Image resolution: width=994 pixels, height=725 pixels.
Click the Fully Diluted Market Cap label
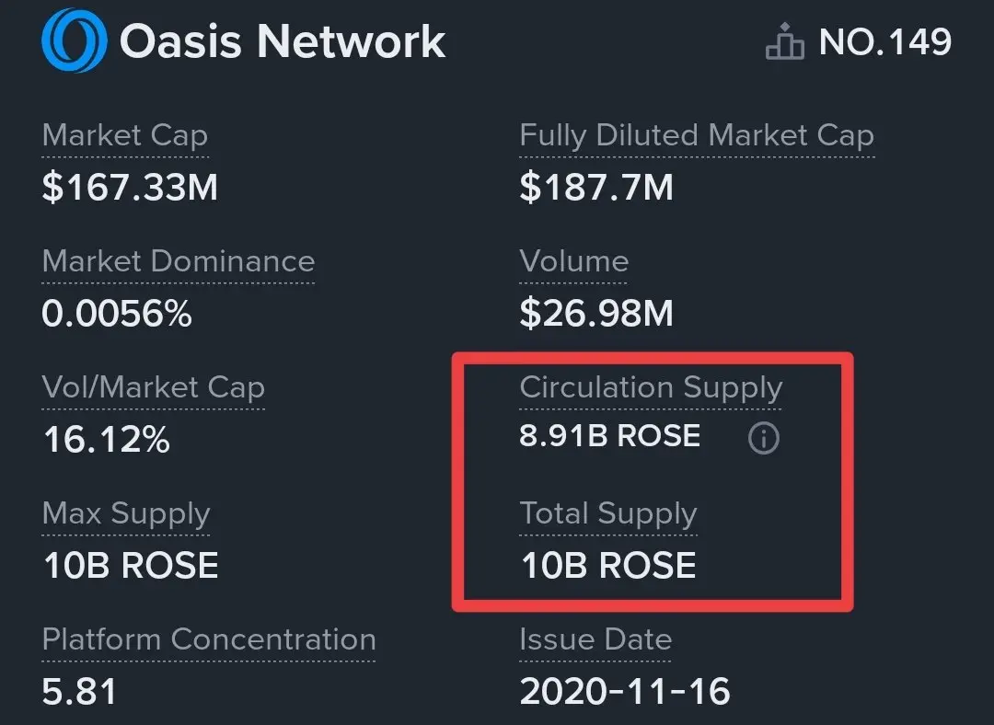point(697,135)
